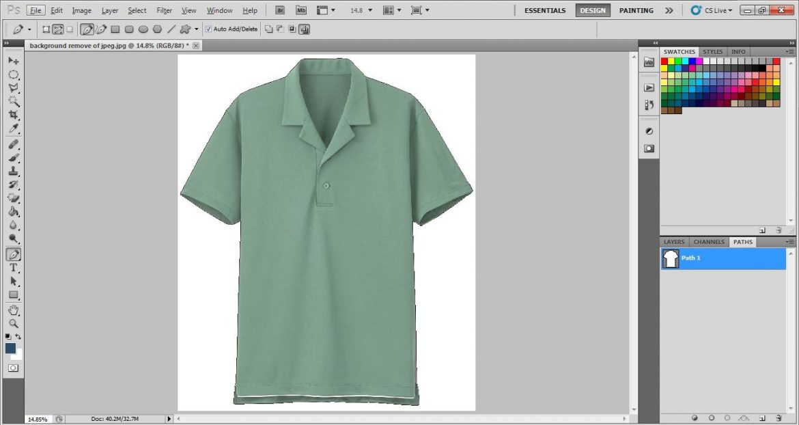Open geometry options dropdown arrow
This screenshot has width=799, height=425.
[x=197, y=29]
